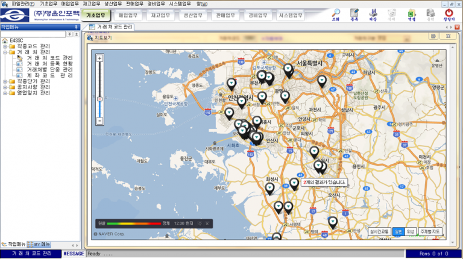Screen dimensions: 463x259
Task: Collapse the 거 래 처 관리 folder
Action: [x=5, y=52]
